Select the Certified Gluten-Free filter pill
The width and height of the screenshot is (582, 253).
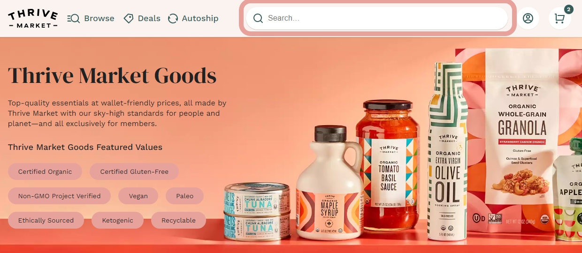(x=134, y=171)
